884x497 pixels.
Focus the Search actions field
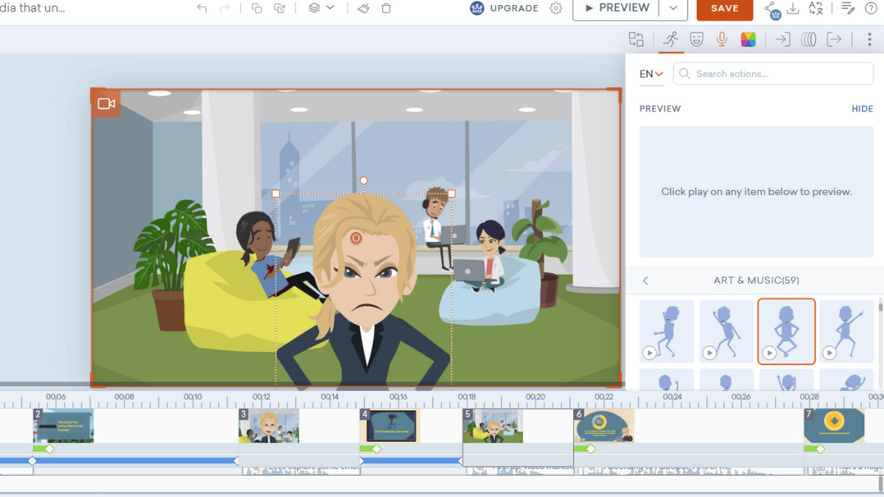[x=773, y=74]
